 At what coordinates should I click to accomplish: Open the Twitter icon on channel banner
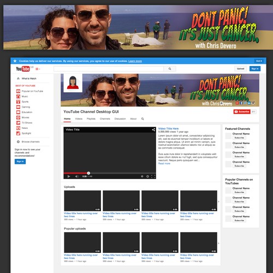point(245,103)
